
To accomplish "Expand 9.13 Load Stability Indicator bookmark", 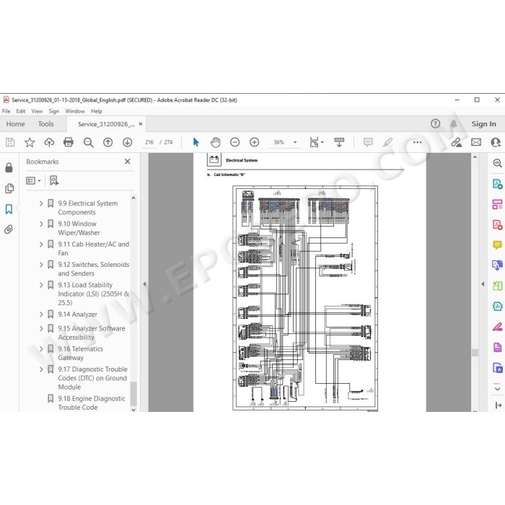I will [41, 285].
